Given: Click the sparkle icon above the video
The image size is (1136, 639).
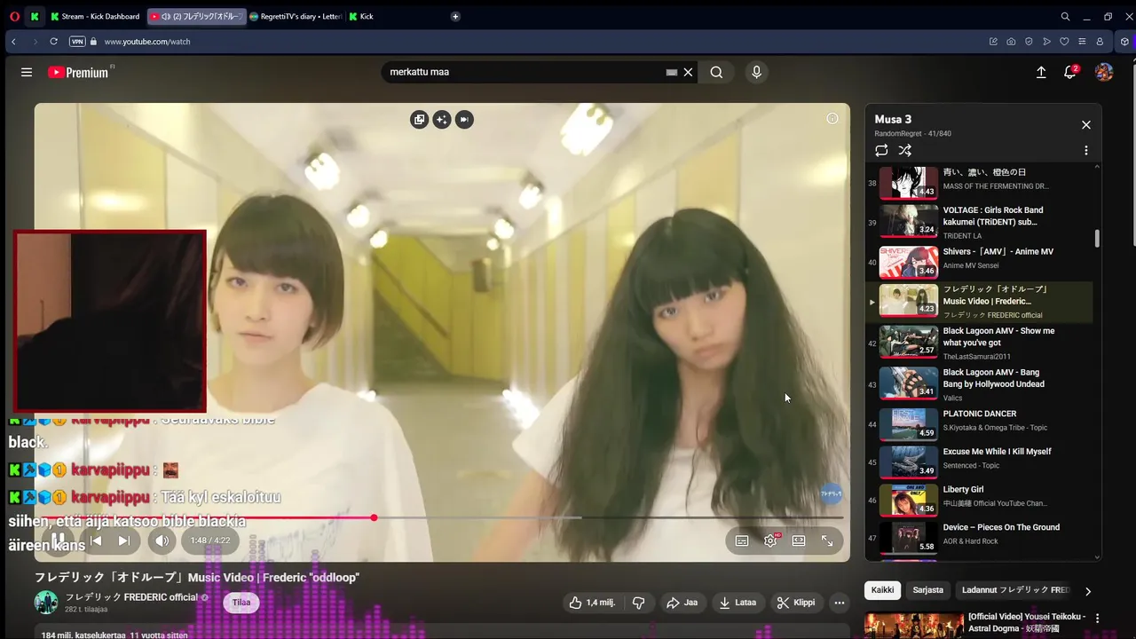Looking at the screenshot, I should coord(442,120).
